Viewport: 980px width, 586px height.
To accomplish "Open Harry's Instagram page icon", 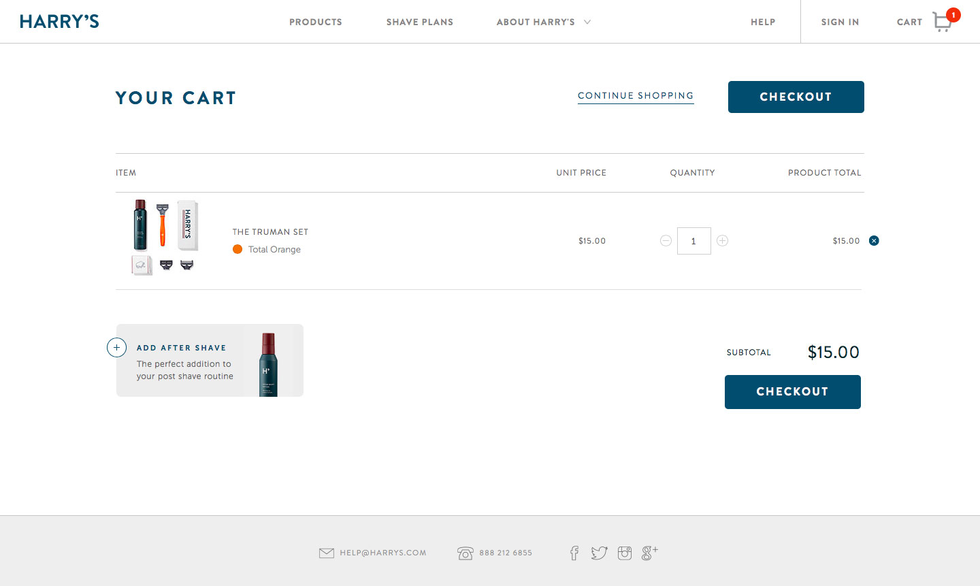I will [625, 553].
